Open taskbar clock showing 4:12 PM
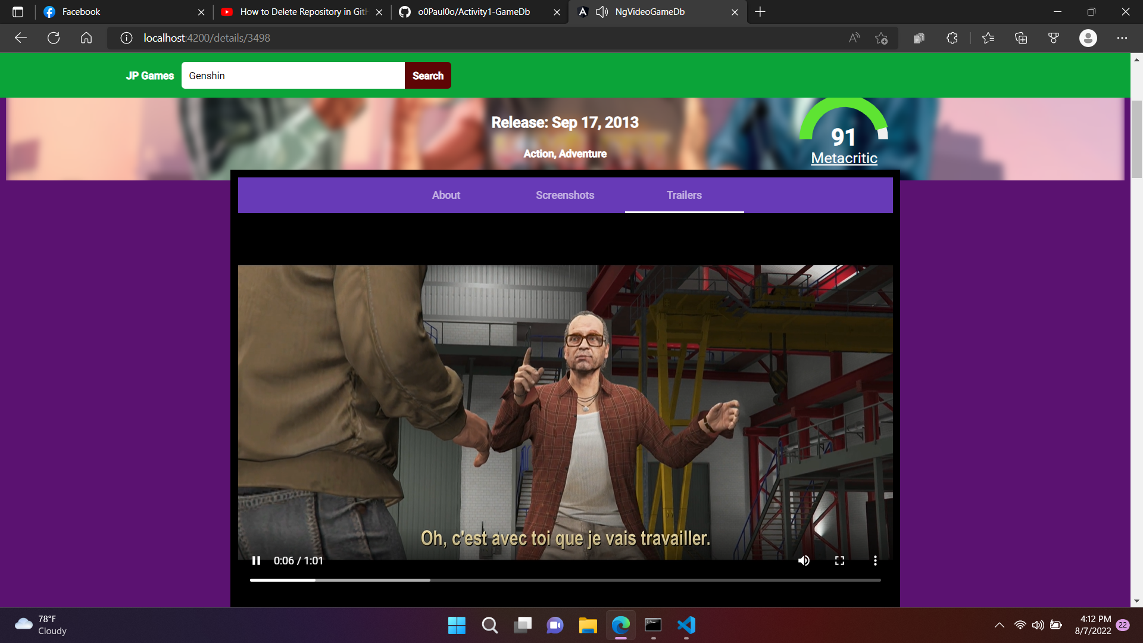Screen dimensions: 1143x643 [1092, 625]
